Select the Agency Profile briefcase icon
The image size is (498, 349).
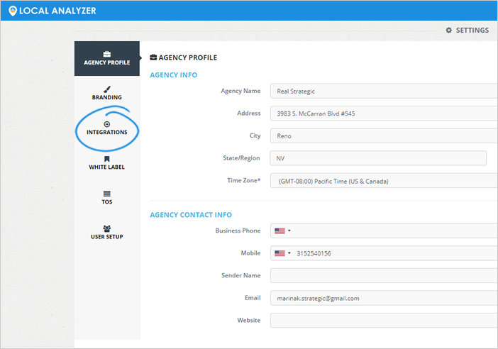click(x=107, y=54)
